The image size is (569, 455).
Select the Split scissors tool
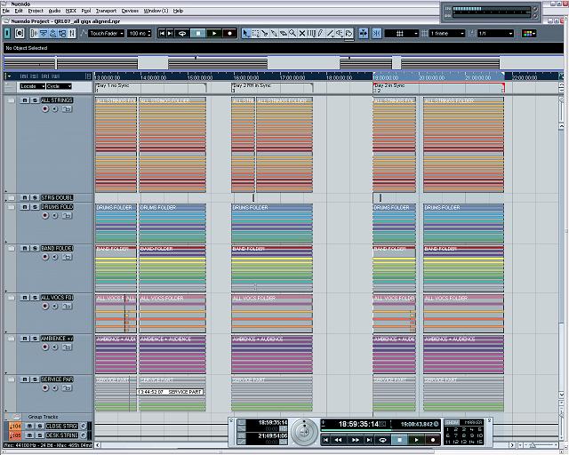(x=265, y=34)
